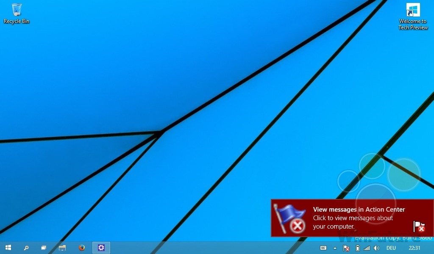Click the View messages in Action Center notification
434x254 pixels.
tap(359, 210)
